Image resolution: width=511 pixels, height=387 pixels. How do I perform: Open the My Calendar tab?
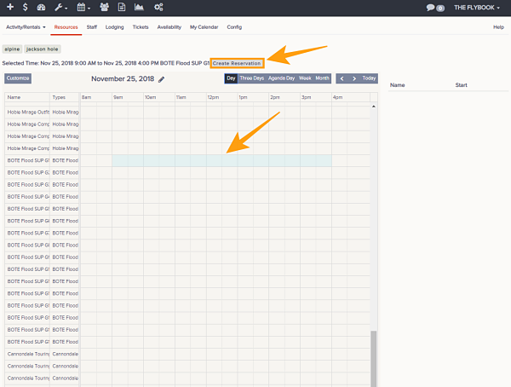[204, 27]
